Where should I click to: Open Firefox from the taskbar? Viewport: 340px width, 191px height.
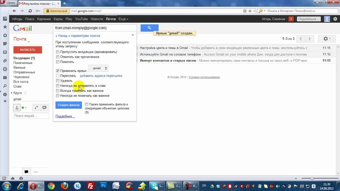[64, 186]
